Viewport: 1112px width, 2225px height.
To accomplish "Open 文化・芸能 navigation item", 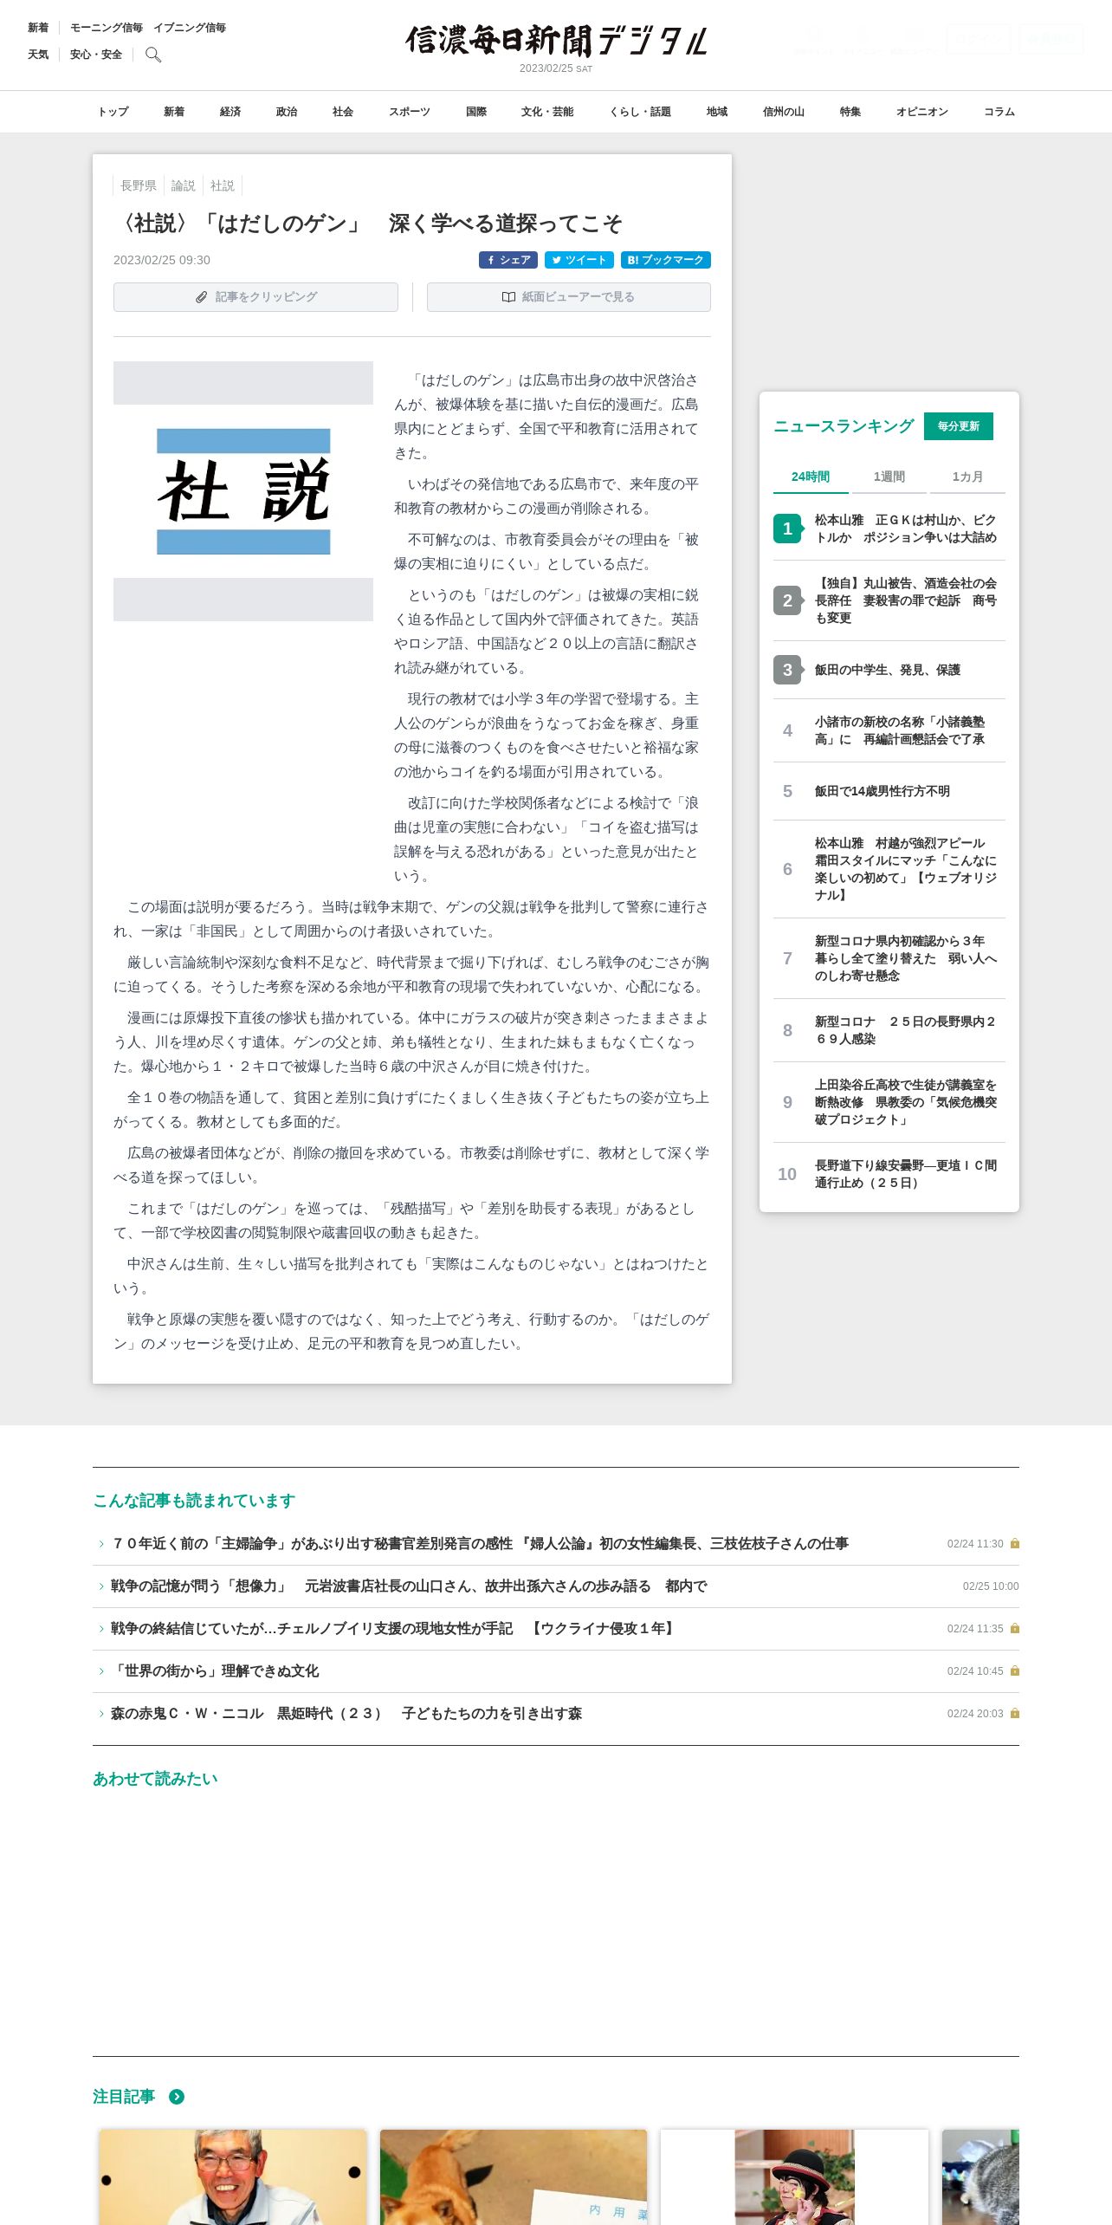I will [x=547, y=112].
